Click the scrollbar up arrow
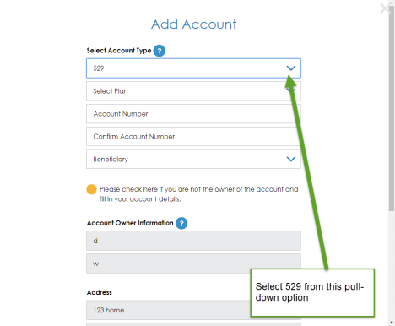The height and width of the screenshot is (326, 395). [392, 3]
